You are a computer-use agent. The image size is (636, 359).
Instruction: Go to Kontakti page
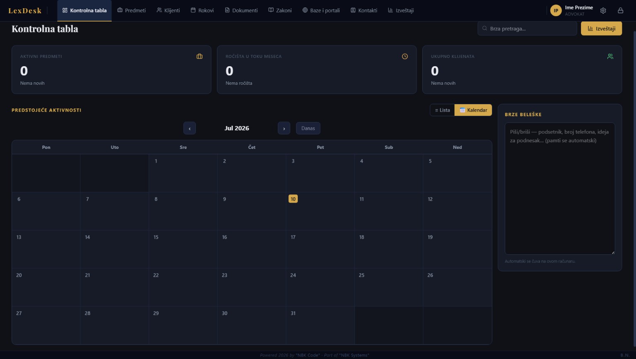pyautogui.click(x=364, y=10)
